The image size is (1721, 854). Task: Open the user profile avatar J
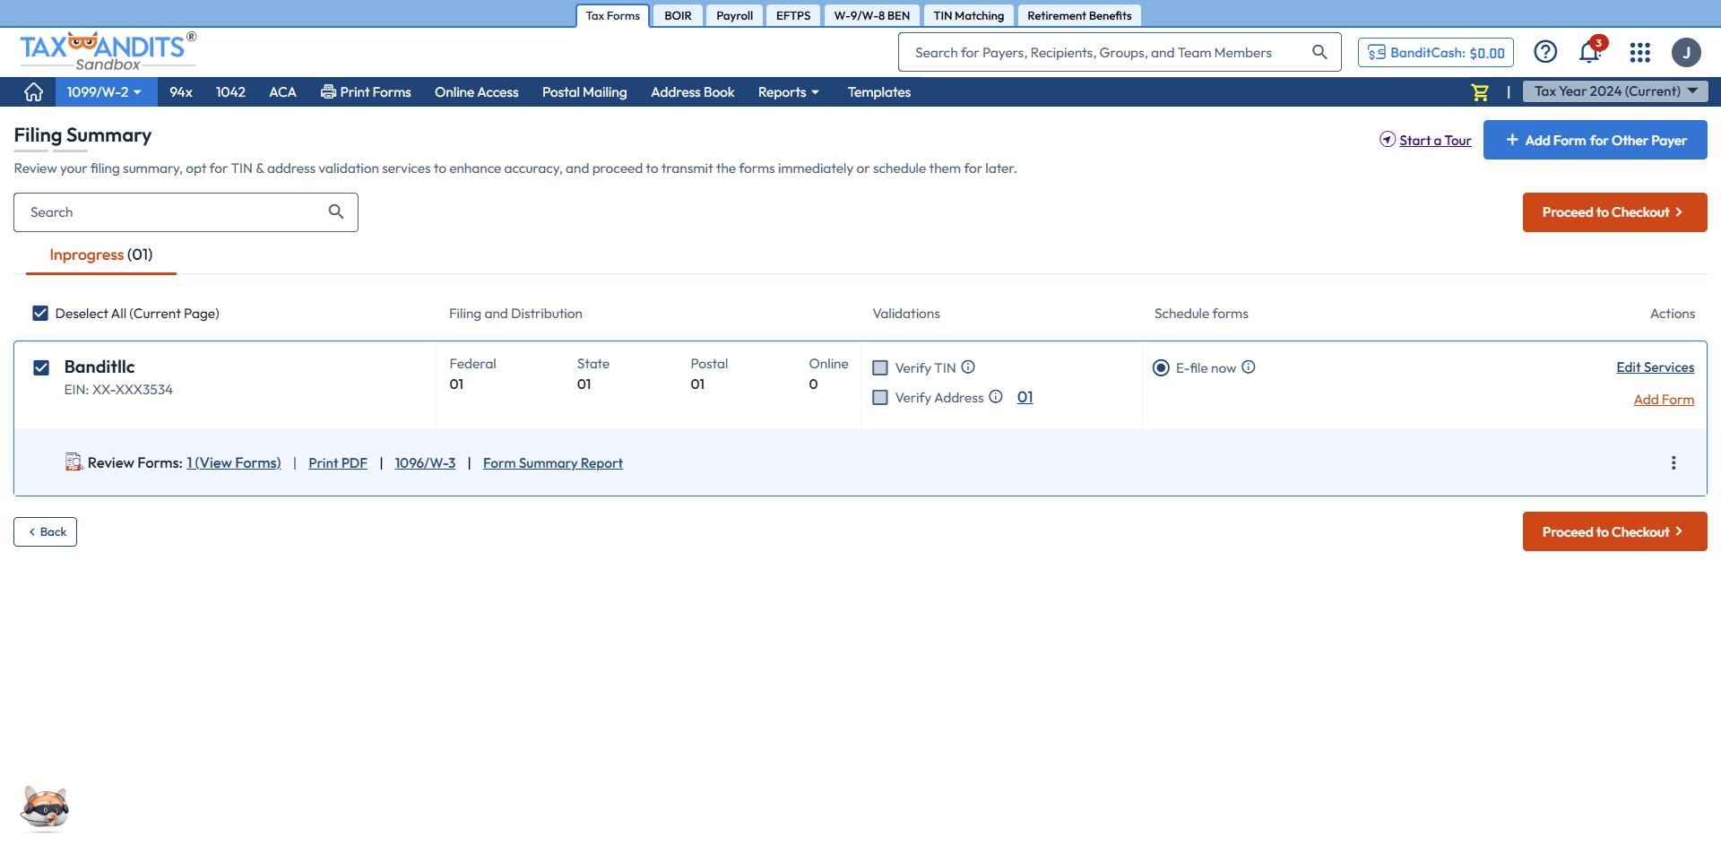pos(1685,53)
